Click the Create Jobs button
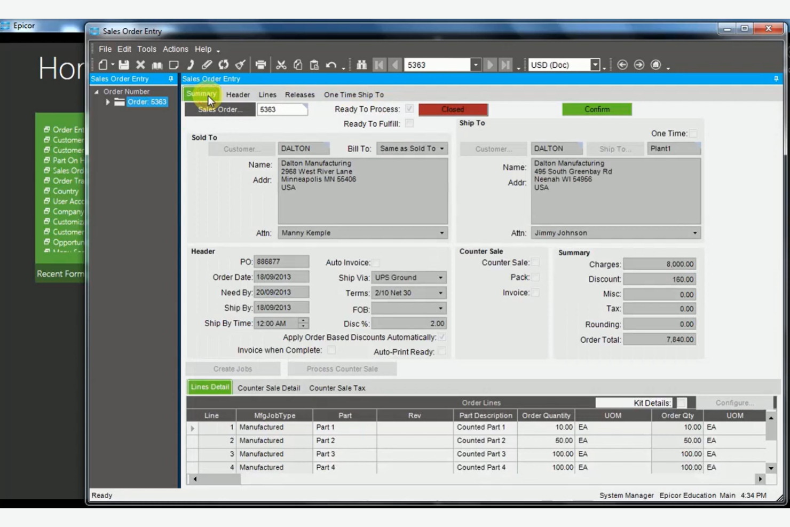Screen dimensions: 790x527 [233, 368]
